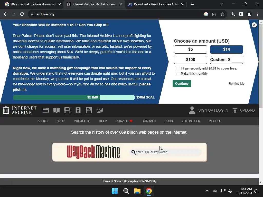Switch to 86box virtual machine download tab
Screen dimensions: 263x197
pyautogui.click(x=33, y=4)
